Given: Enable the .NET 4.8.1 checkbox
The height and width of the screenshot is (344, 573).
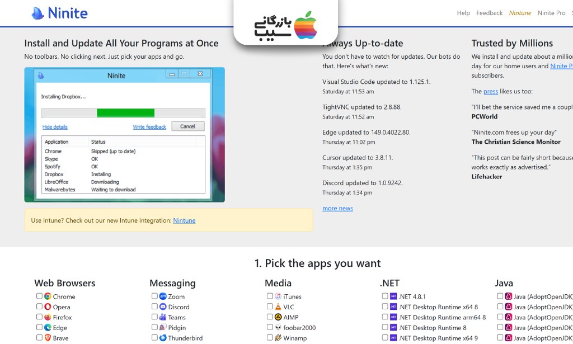Looking at the screenshot, I should pos(385,296).
